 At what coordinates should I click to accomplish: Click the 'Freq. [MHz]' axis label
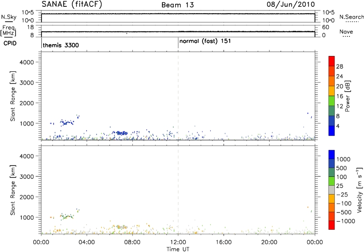[x=8, y=30]
